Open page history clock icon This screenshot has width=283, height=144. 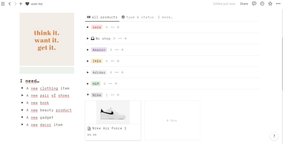click(262, 4)
